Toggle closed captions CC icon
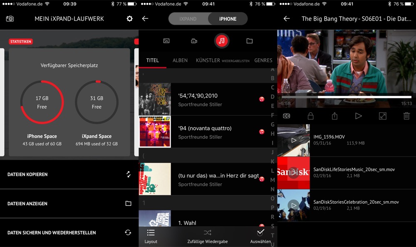The image size is (416, 247). click(x=287, y=116)
